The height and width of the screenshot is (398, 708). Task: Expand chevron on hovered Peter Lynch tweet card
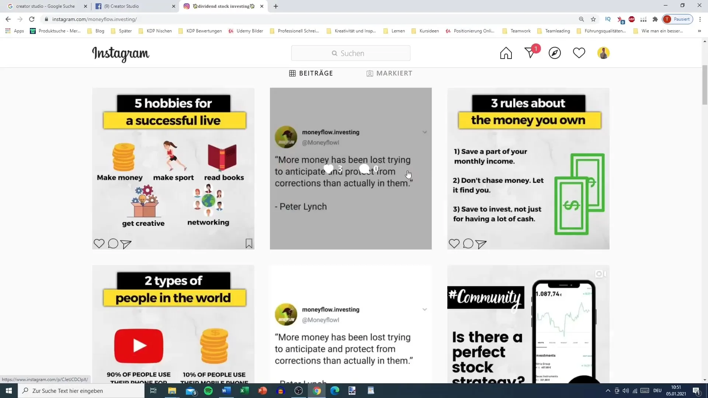(x=424, y=132)
